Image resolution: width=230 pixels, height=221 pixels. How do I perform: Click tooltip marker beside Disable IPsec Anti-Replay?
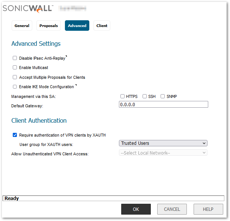[66, 56]
